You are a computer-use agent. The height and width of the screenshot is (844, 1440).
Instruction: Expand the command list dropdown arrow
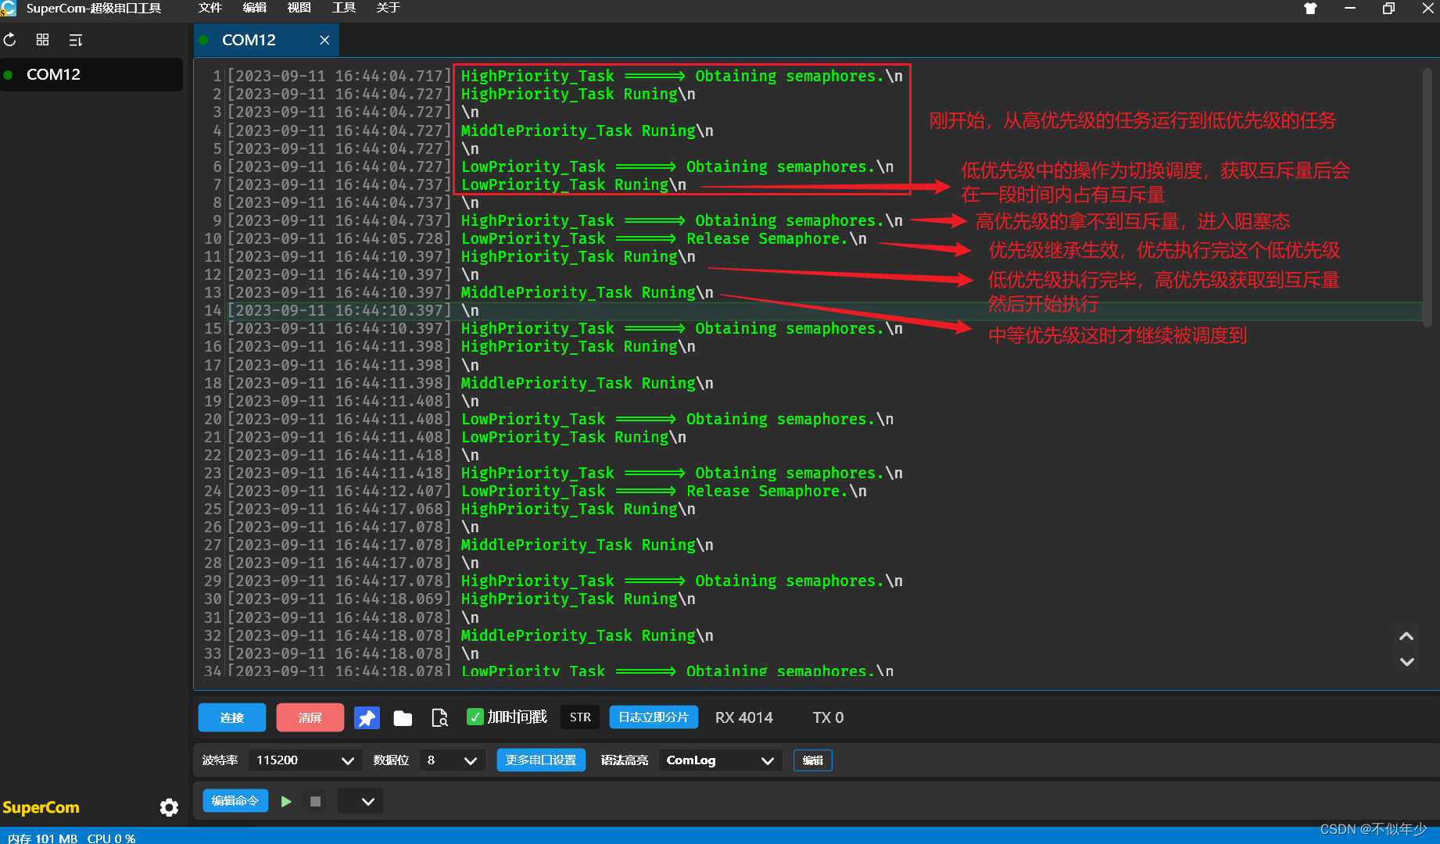367,801
